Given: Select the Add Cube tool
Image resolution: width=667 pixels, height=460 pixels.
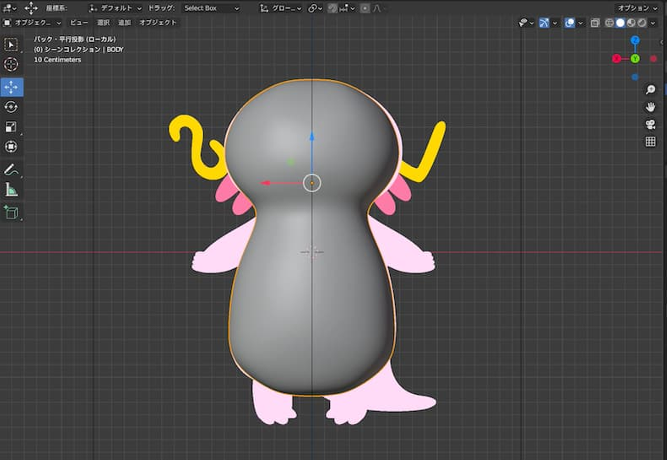Looking at the screenshot, I should (11, 213).
